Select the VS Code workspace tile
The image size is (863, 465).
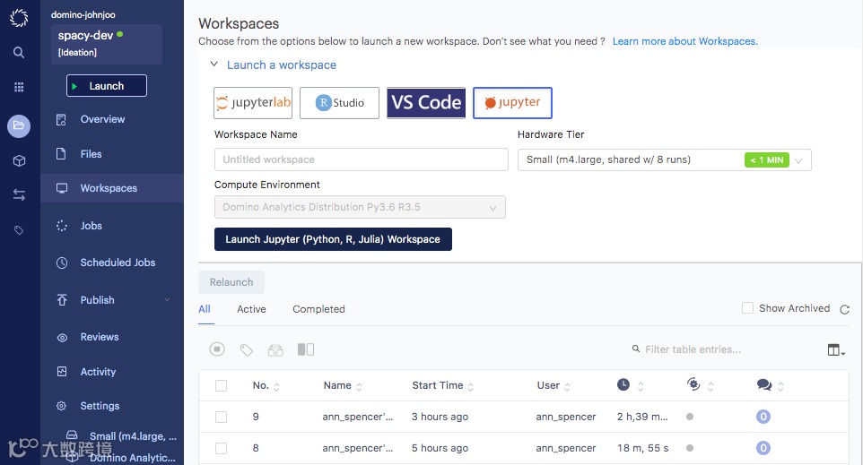pos(426,103)
